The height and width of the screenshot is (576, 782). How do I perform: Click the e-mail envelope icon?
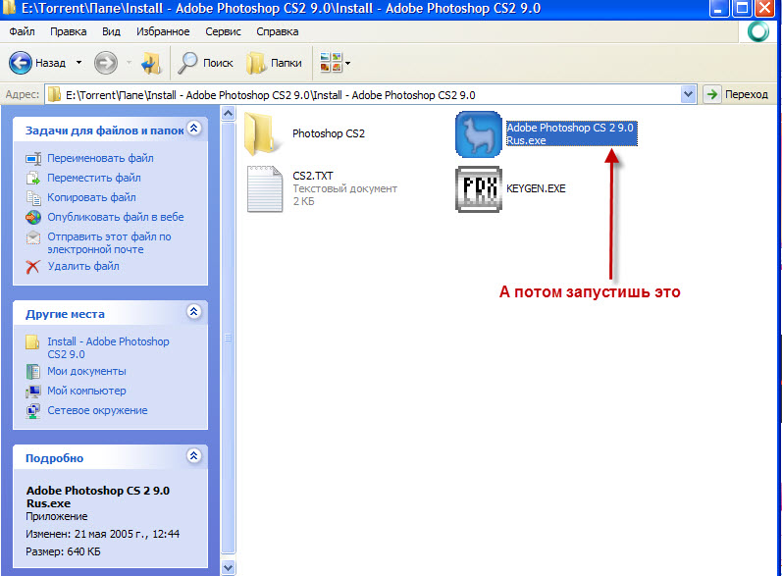coord(33,237)
